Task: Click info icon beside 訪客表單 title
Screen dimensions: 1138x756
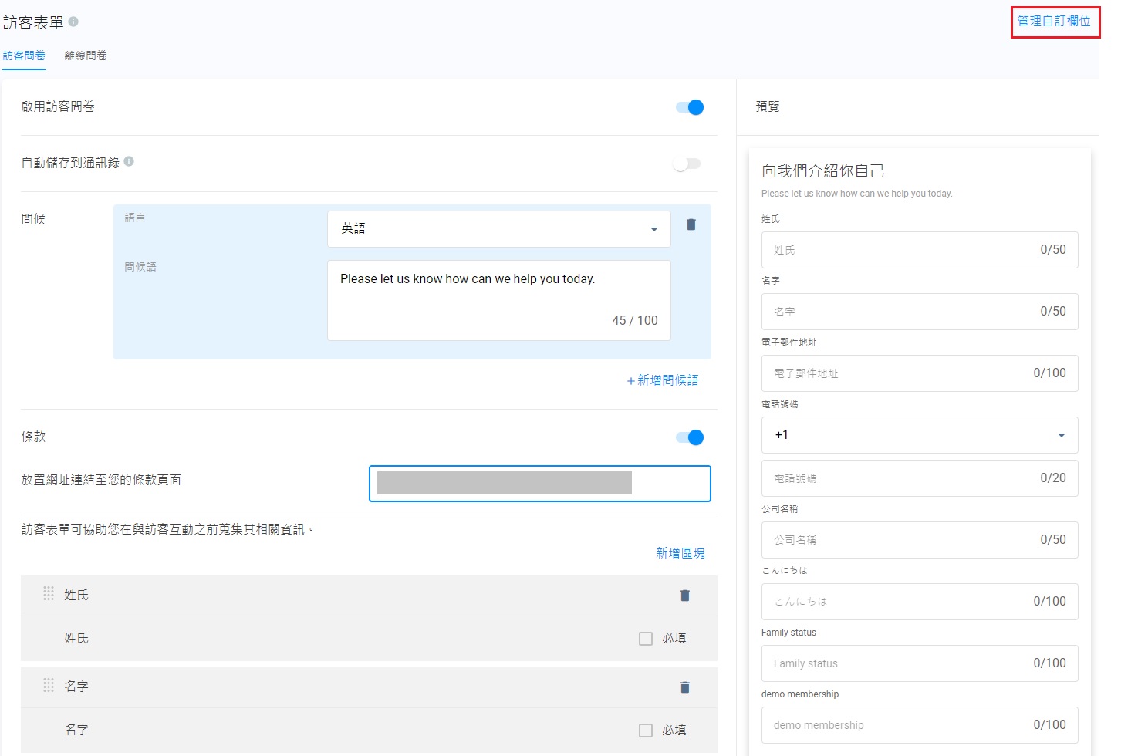Action: pos(73,22)
